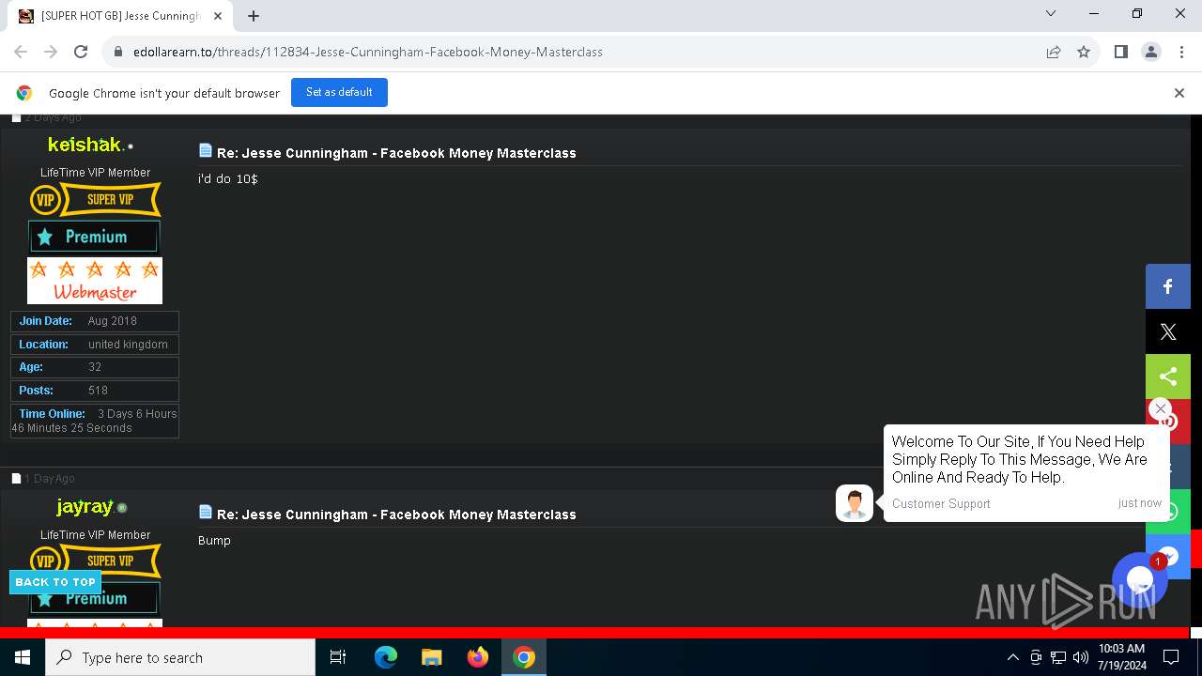Open the Chrome three-dot menu

1181,52
